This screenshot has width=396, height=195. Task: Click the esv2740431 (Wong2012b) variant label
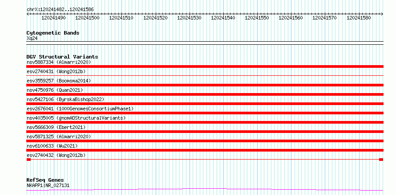tap(56, 71)
